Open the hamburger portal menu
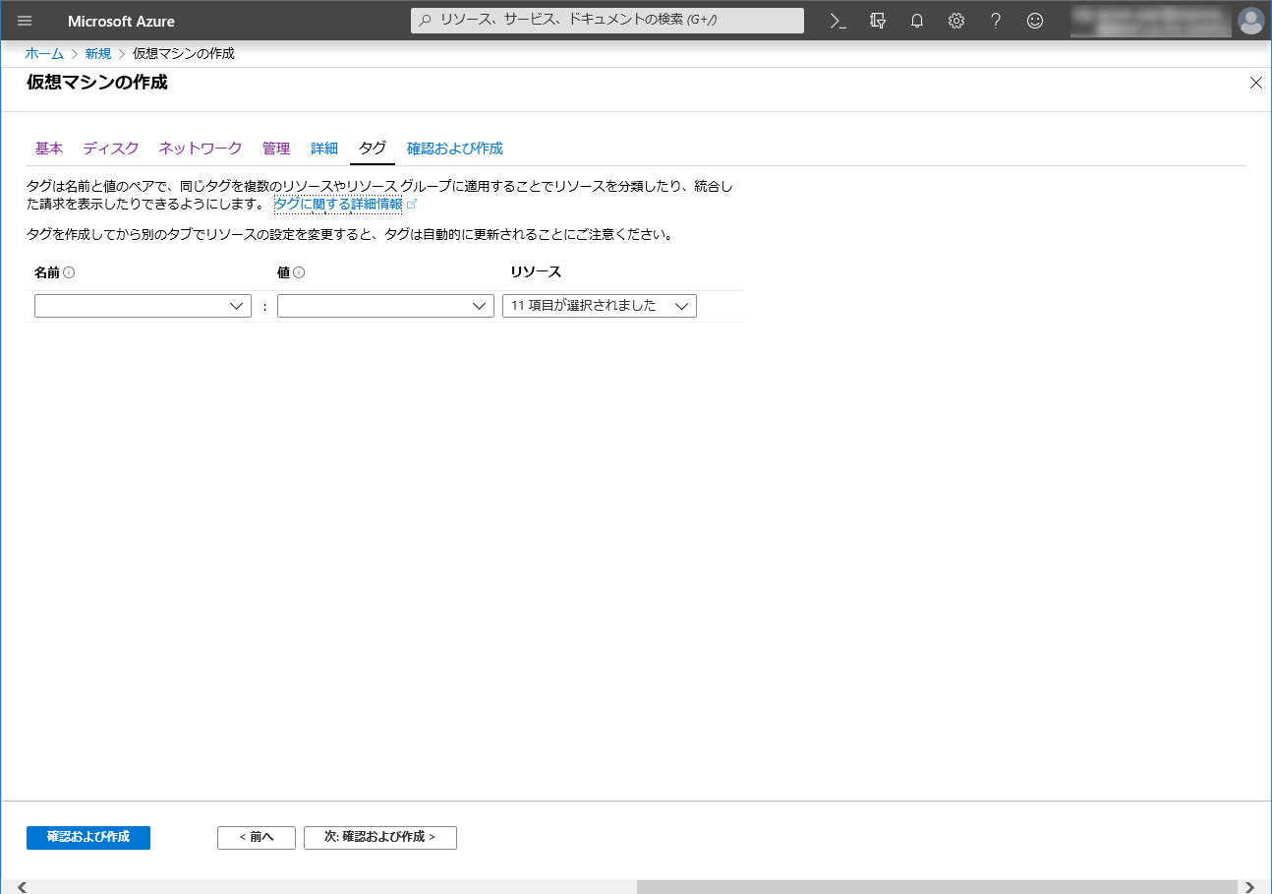 tap(25, 21)
